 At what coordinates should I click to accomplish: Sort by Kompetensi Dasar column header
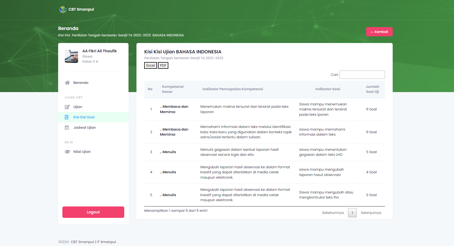point(173,89)
